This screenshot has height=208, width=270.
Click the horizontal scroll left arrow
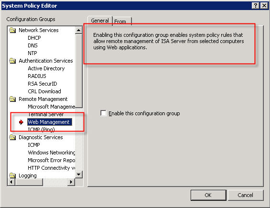pos(11,182)
